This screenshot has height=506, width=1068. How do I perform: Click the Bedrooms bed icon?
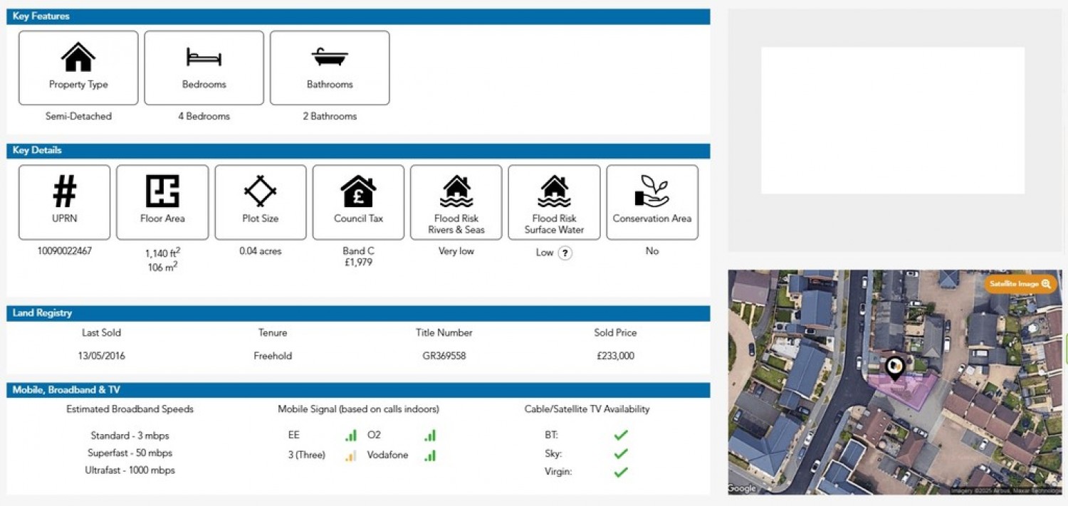coord(204,57)
